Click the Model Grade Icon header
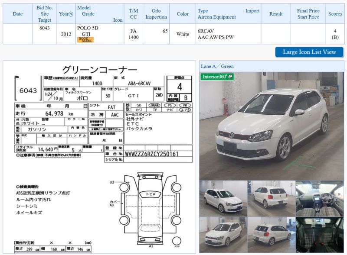Image resolution: width=347 pixels, height=255 pixels. (x=100, y=14)
